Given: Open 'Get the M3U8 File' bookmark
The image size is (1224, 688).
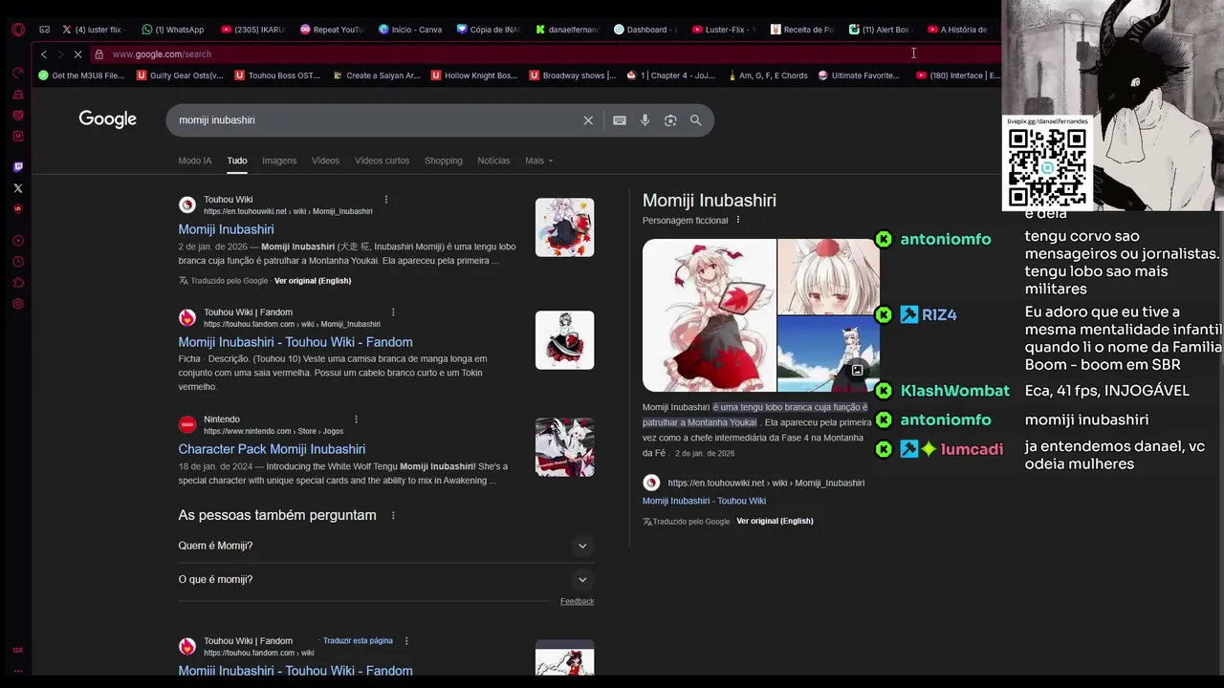Looking at the screenshot, I should pyautogui.click(x=81, y=75).
